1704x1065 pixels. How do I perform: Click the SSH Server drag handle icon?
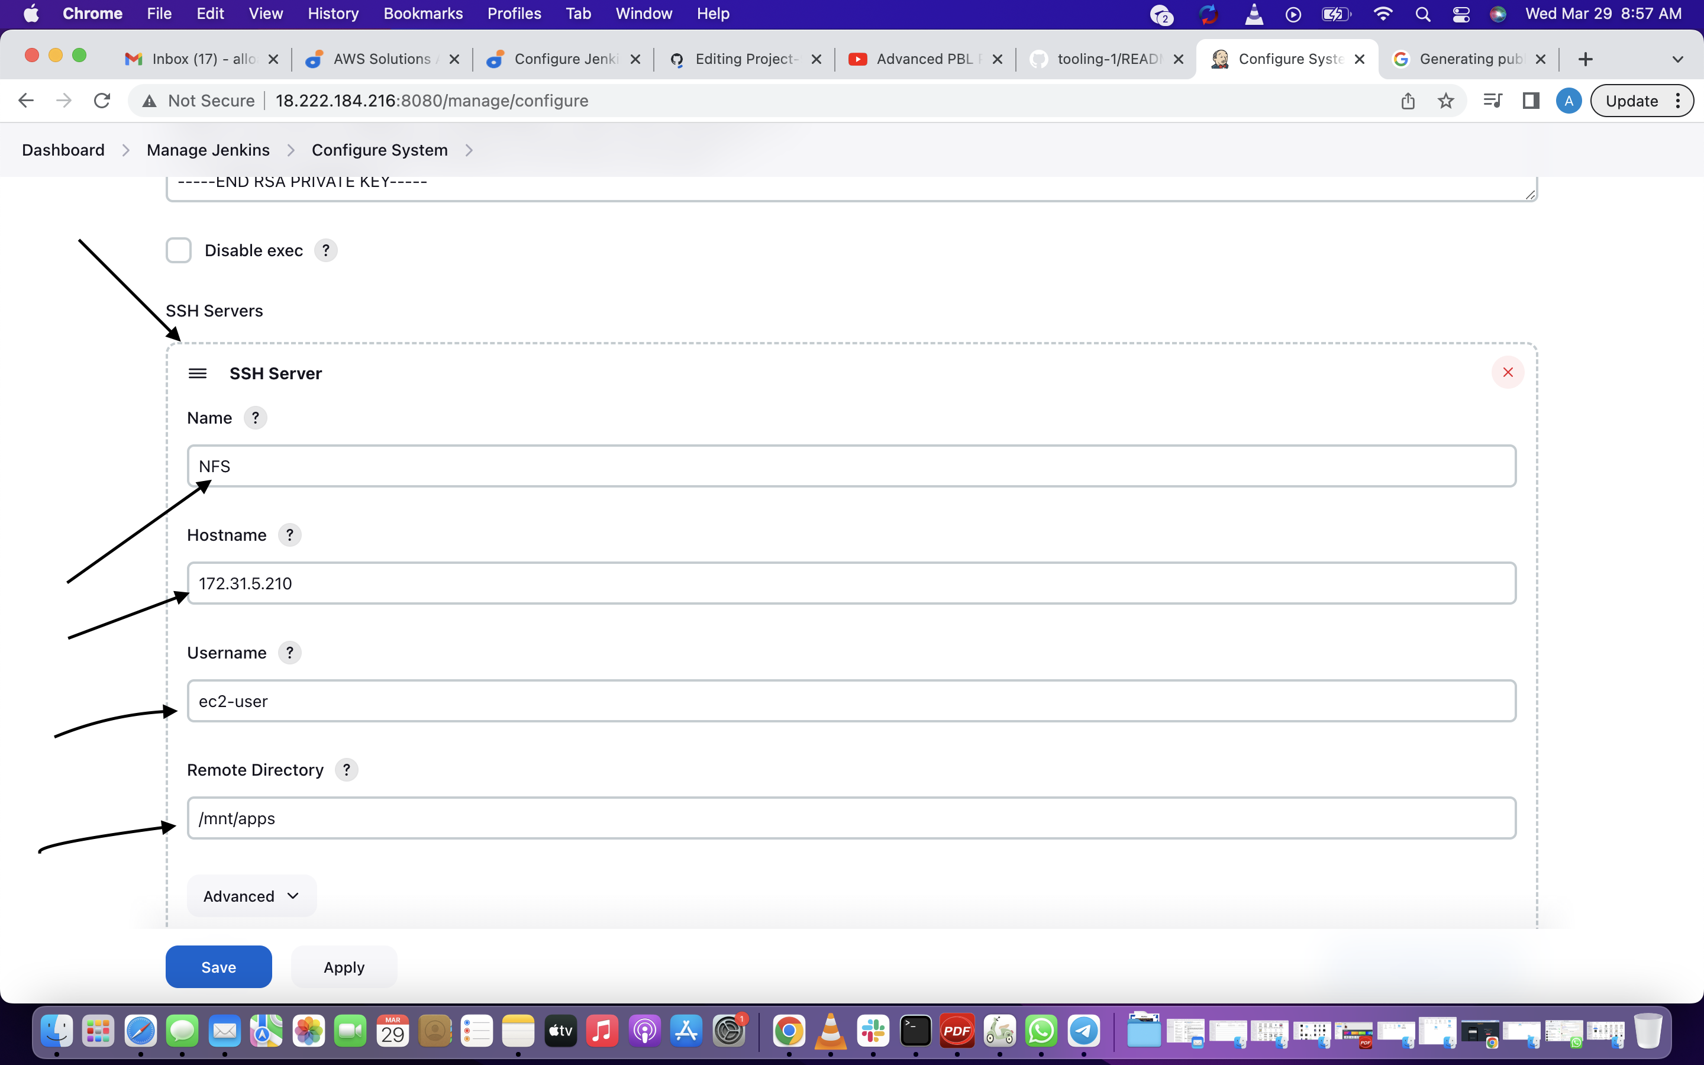(198, 373)
